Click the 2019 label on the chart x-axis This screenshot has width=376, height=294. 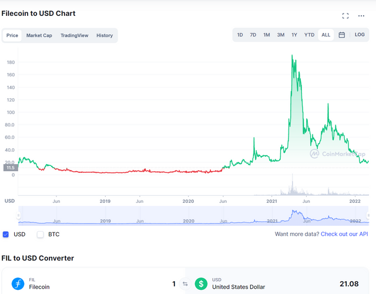click(105, 201)
